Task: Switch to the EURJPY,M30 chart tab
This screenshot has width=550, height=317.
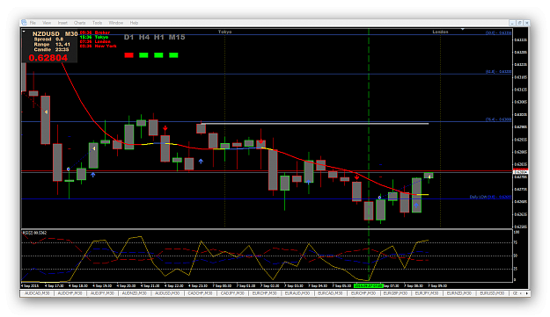Action: pos(427,293)
